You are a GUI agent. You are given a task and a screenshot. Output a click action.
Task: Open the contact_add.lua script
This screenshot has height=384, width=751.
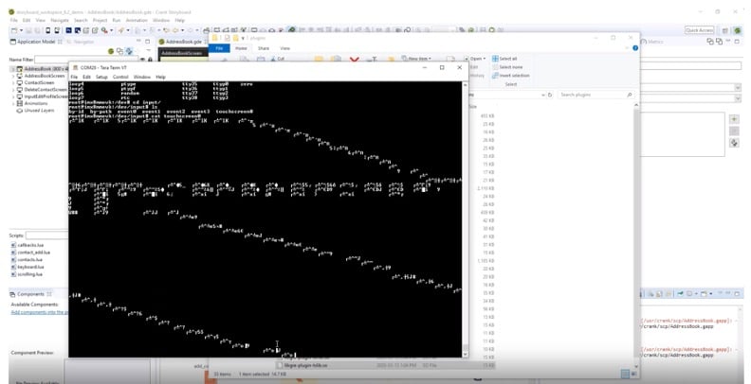(x=33, y=253)
